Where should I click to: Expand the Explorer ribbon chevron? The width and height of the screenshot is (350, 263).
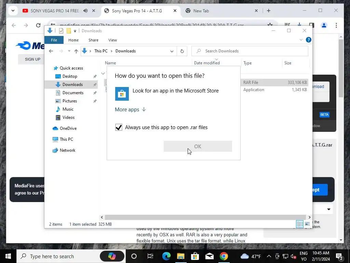pos(301,40)
